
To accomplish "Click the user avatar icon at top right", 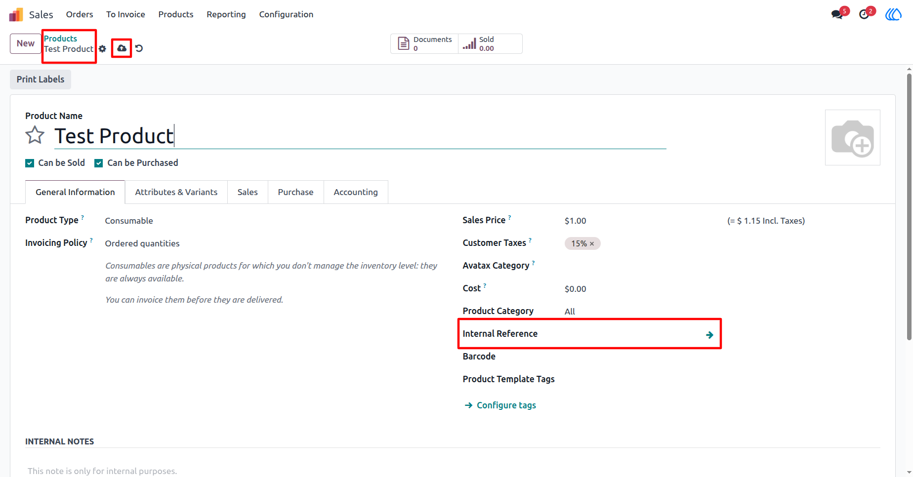I will (893, 14).
